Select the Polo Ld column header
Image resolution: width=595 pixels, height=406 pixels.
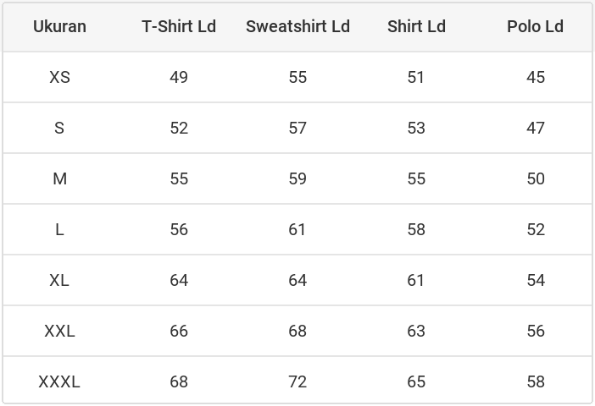tap(535, 26)
